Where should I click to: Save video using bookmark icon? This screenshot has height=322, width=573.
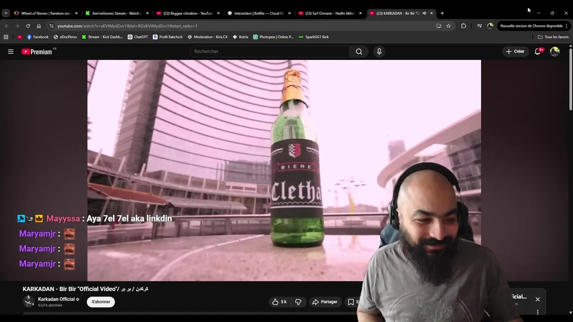pos(351,302)
